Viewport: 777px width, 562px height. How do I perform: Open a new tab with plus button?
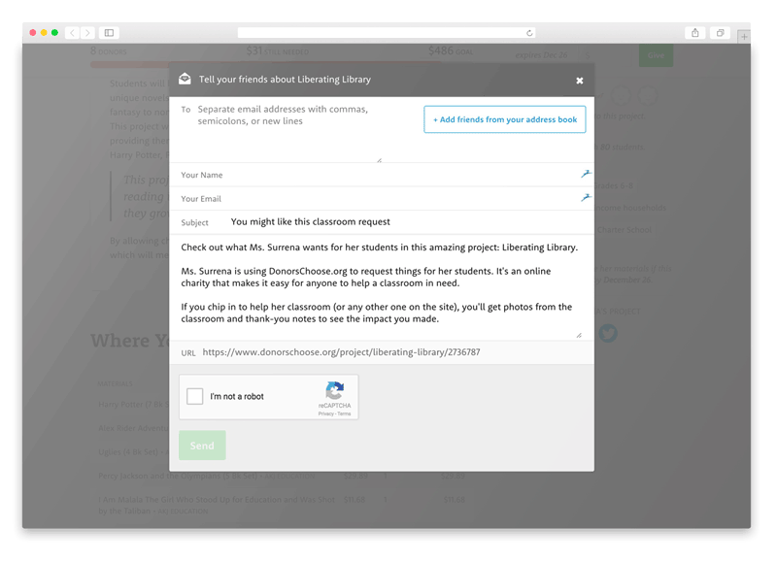tap(744, 37)
